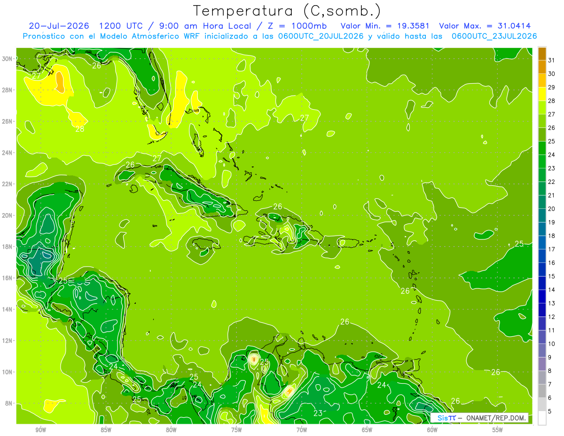This screenshot has height=436, width=564.
Task: Click the gray legend swatch between 6 and 7
Action: [x=542, y=391]
